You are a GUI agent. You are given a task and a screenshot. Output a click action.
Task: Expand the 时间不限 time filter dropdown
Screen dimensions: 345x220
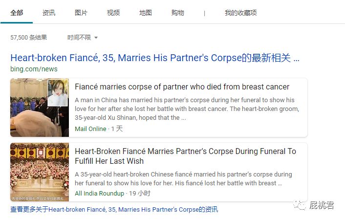point(82,38)
